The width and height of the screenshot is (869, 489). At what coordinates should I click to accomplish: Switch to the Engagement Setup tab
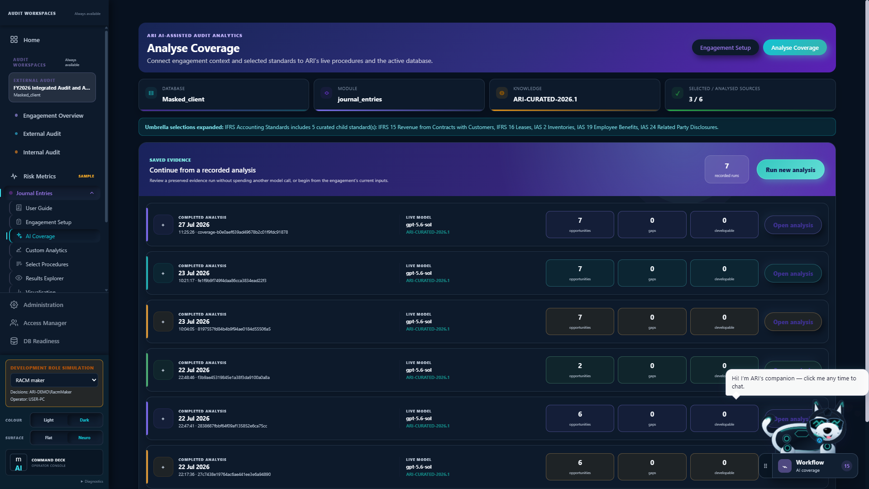pyautogui.click(x=725, y=48)
